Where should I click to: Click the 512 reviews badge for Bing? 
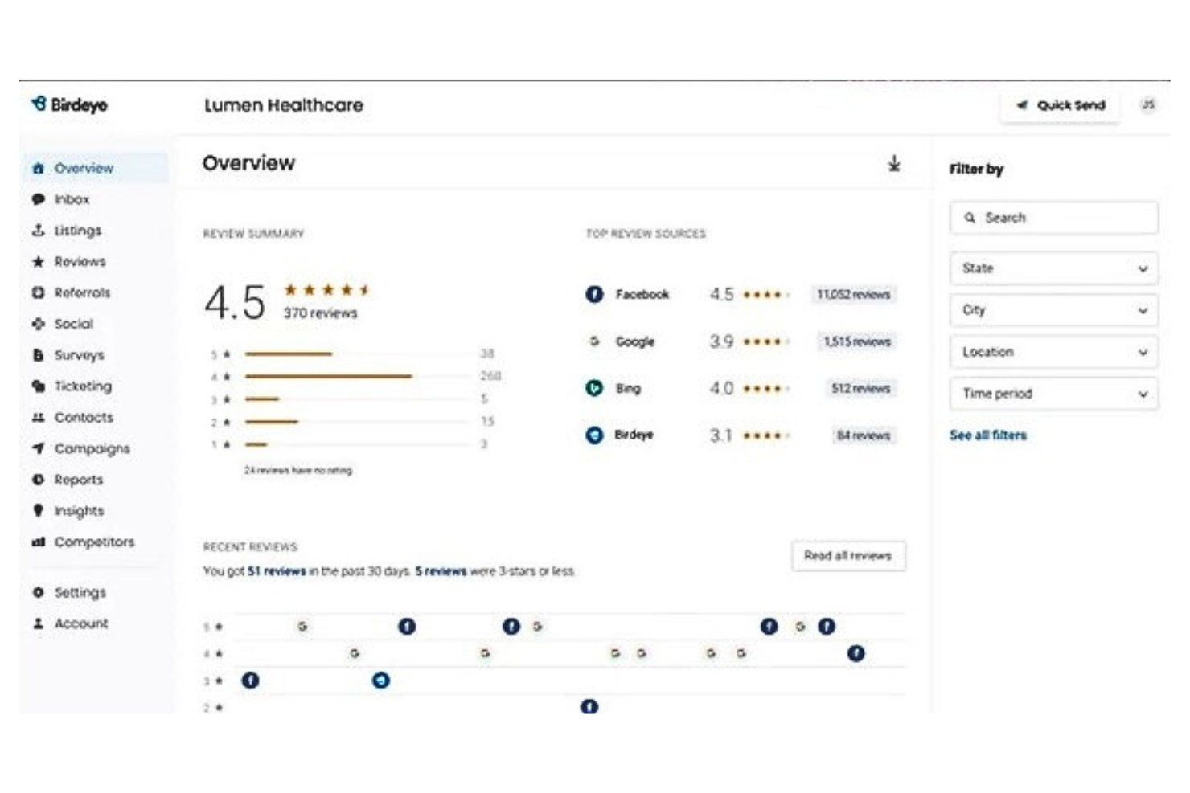coord(860,388)
